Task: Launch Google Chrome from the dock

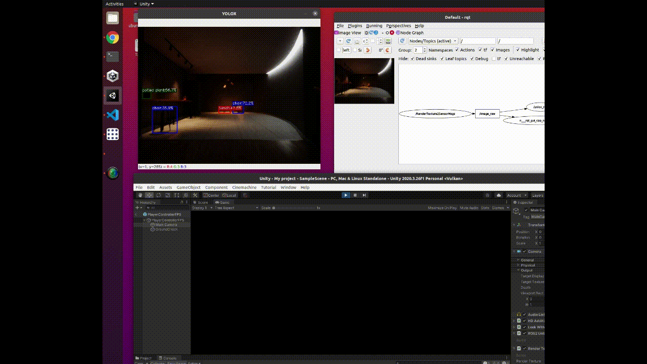Action: pos(112,37)
